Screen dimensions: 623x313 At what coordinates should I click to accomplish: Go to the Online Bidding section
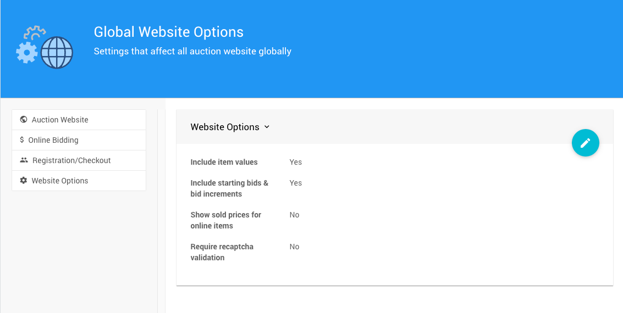53,140
